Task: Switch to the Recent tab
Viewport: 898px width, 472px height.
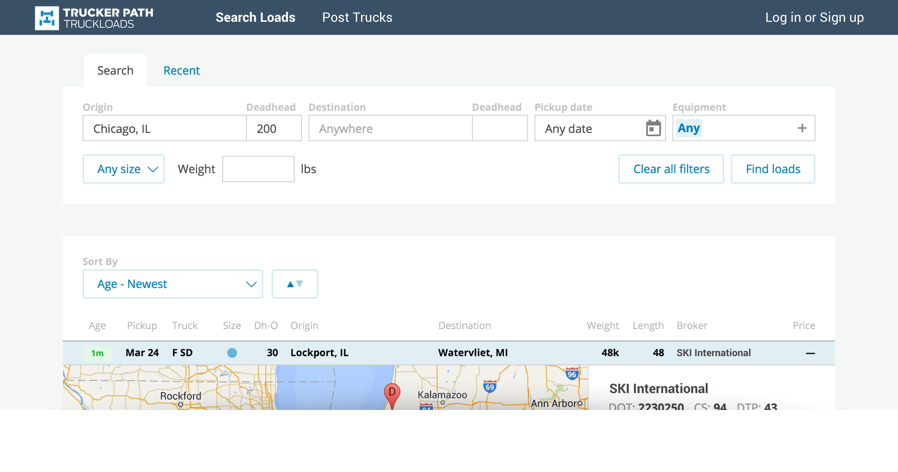Action: [182, 71]
